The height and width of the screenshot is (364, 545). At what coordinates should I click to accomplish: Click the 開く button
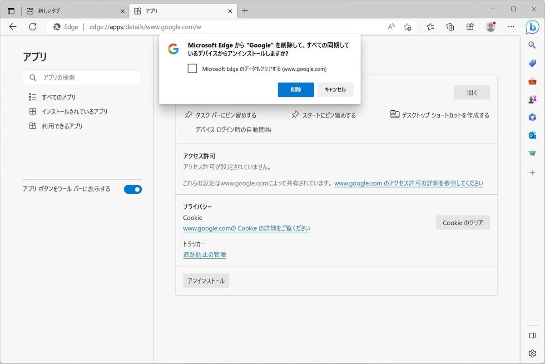(x=472, y=92)
